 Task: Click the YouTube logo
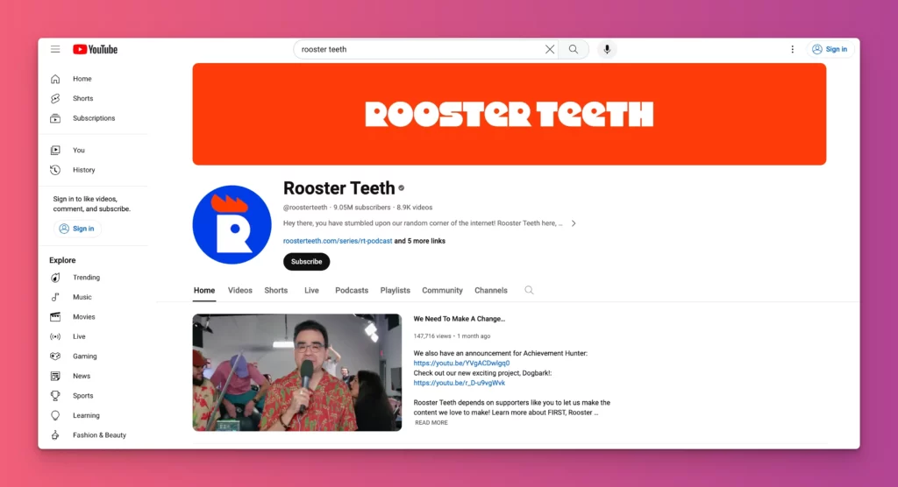click(95, 49)
